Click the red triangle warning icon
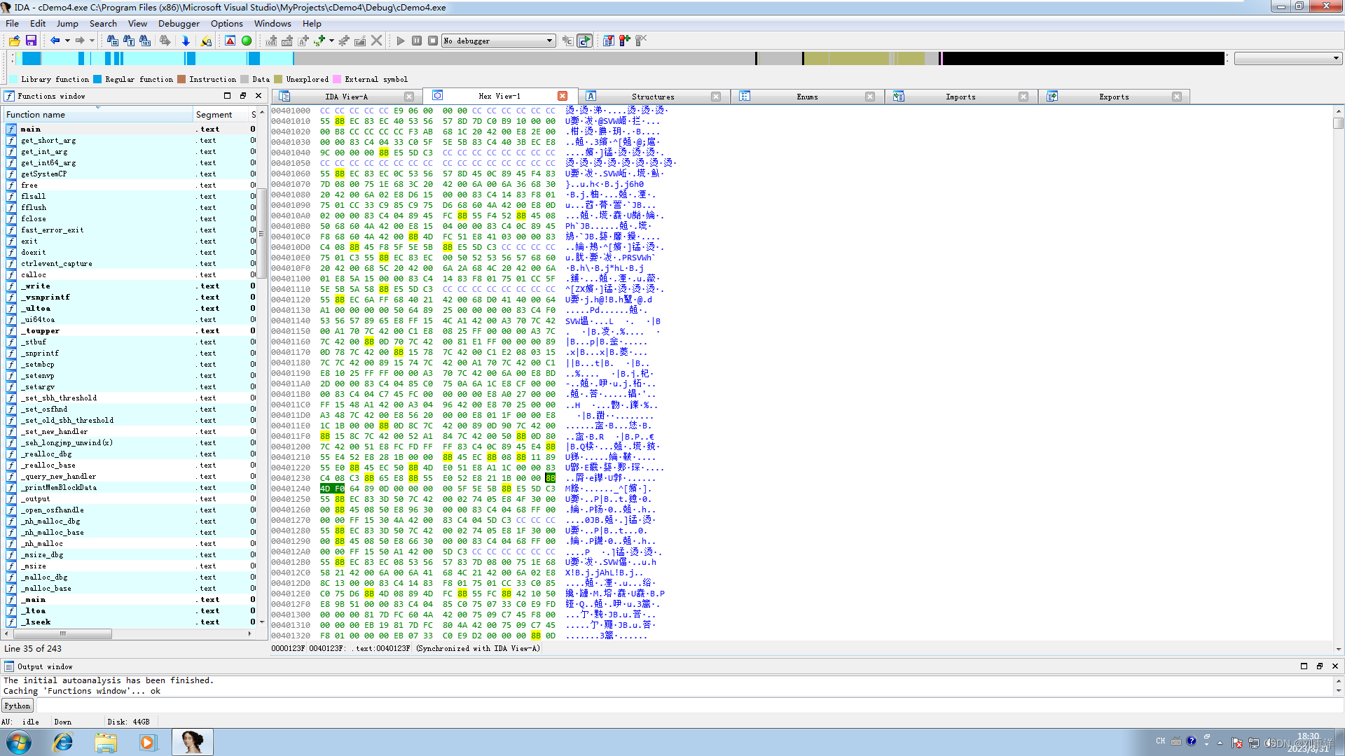The height and width of the screenshot is (756, 1345). click(x=230, y=41)
